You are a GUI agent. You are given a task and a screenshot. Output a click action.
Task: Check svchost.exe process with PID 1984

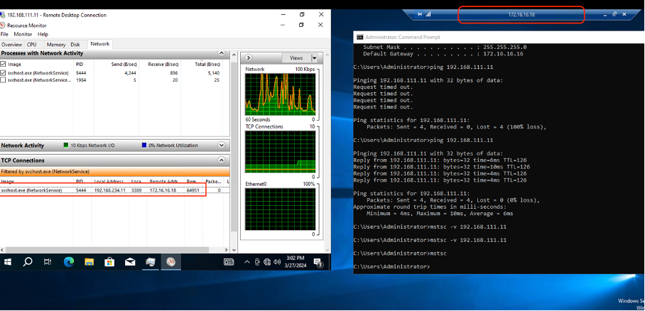click(4, 80)
